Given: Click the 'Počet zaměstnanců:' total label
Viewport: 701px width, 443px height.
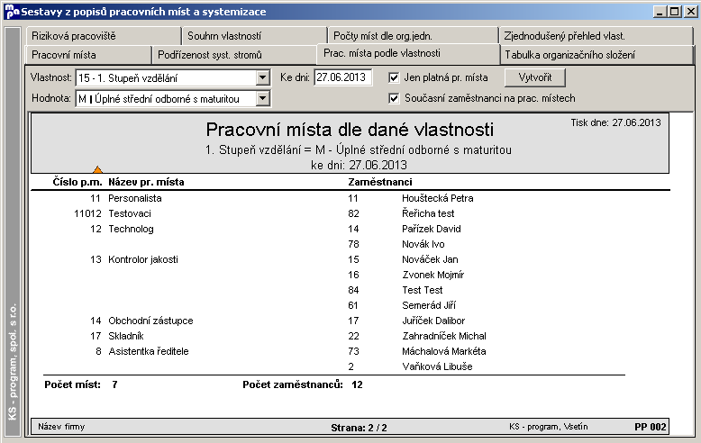Looking at the screenshot, I should [x=293, y=384].
